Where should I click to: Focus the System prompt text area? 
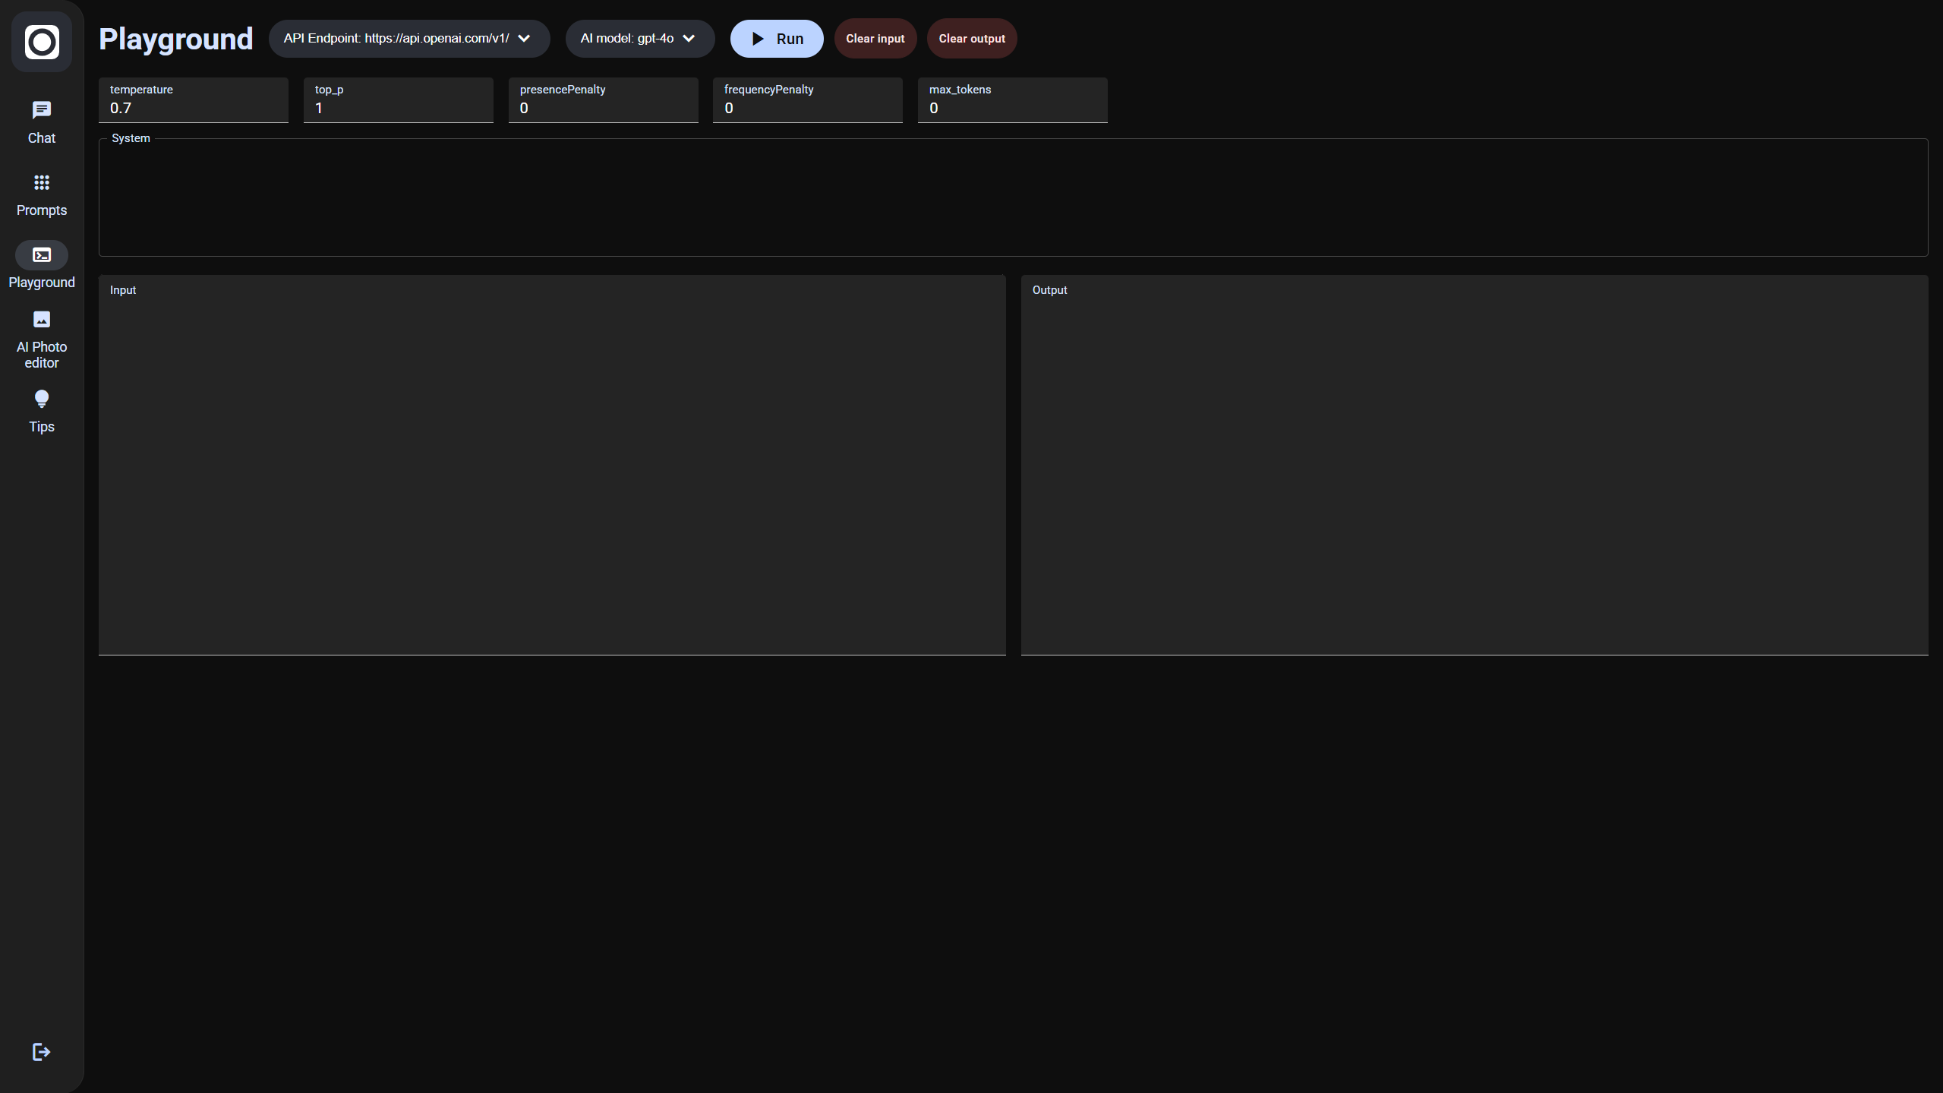coord(1013,199)
